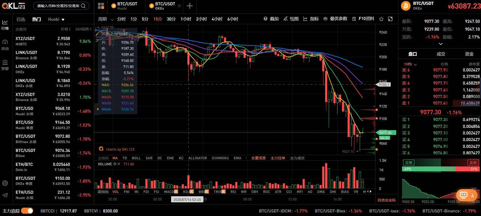Open the multi-chart grid layout icon
Viewport: 481px width, 216px height.
point(101,6)
